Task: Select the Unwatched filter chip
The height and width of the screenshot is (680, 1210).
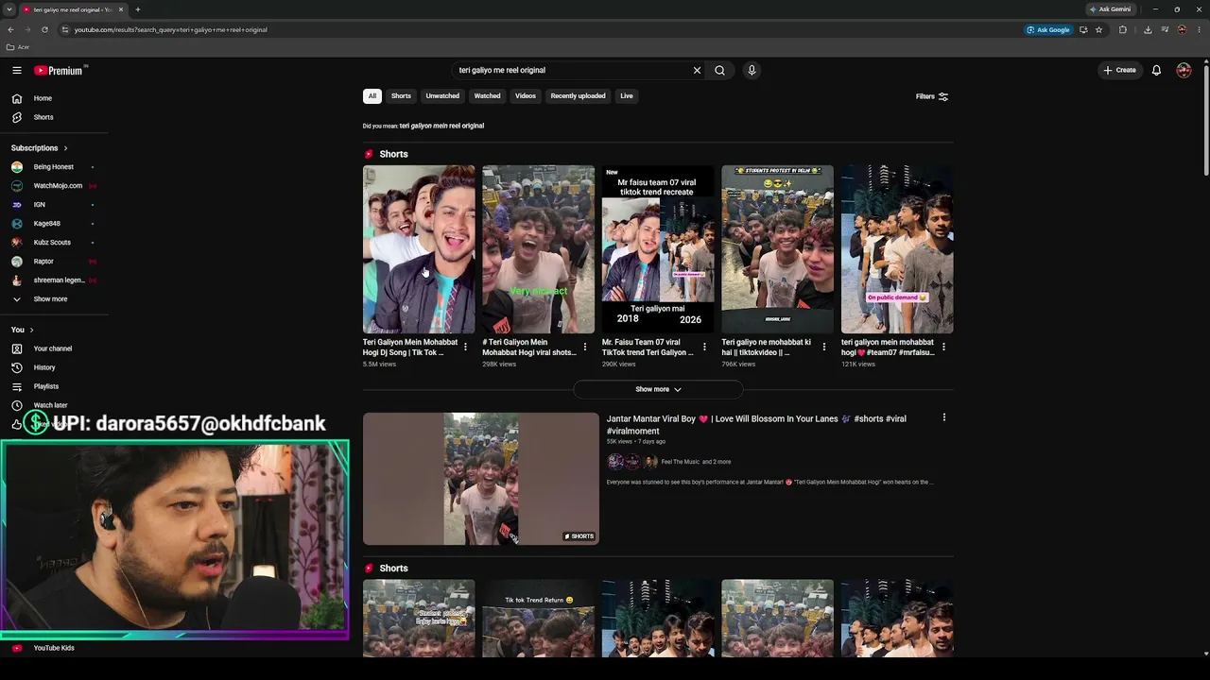Action: (442, 95)
